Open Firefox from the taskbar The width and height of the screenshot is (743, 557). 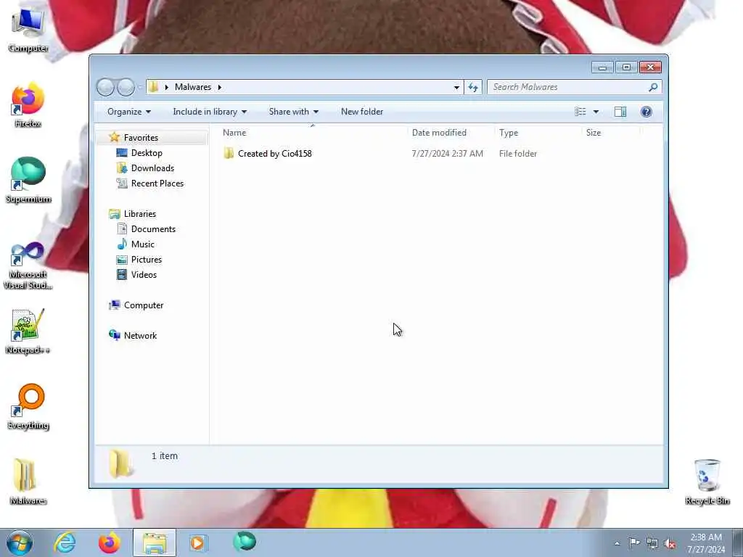(109, 542)
